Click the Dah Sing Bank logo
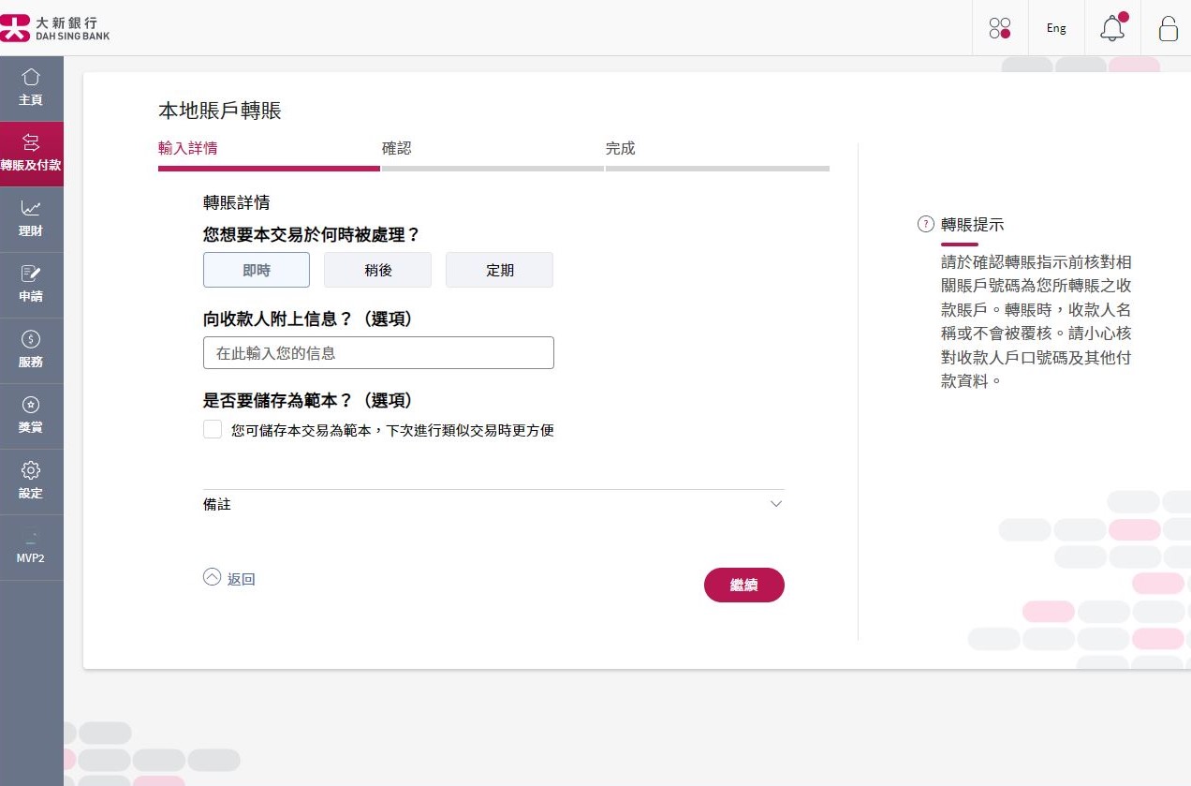Screen dimensions: 1191x786 tap(55, 27)
